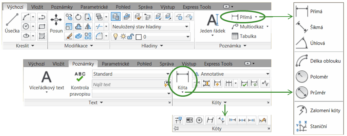347x136 pixels.
Task: Click the Najít text search field
Action: [x=128, y=85]
